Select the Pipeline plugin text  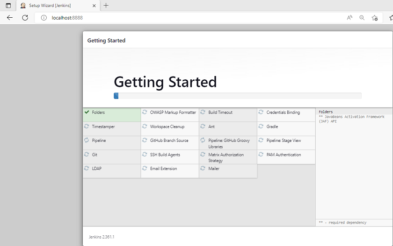[99, 140]
